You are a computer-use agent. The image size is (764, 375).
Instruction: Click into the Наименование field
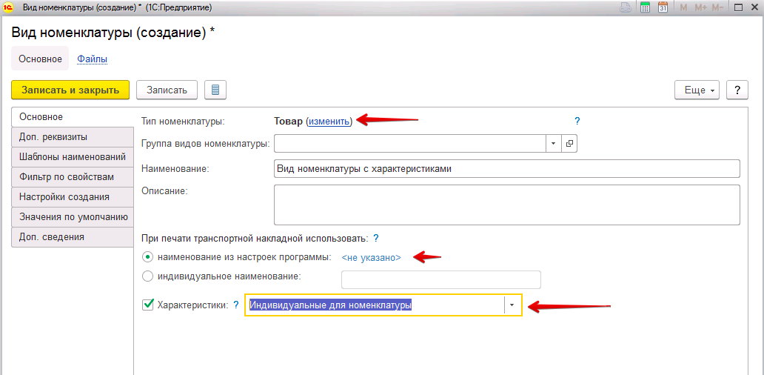pyautogui.click(x=506, y=168)
